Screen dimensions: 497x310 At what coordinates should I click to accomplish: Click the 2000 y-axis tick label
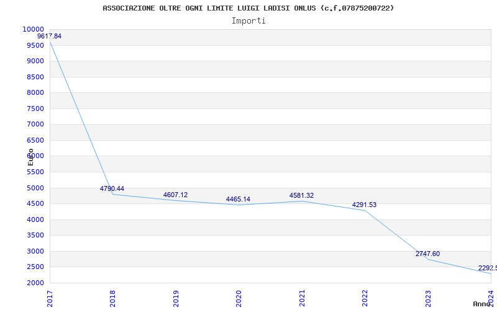(35, 283)
